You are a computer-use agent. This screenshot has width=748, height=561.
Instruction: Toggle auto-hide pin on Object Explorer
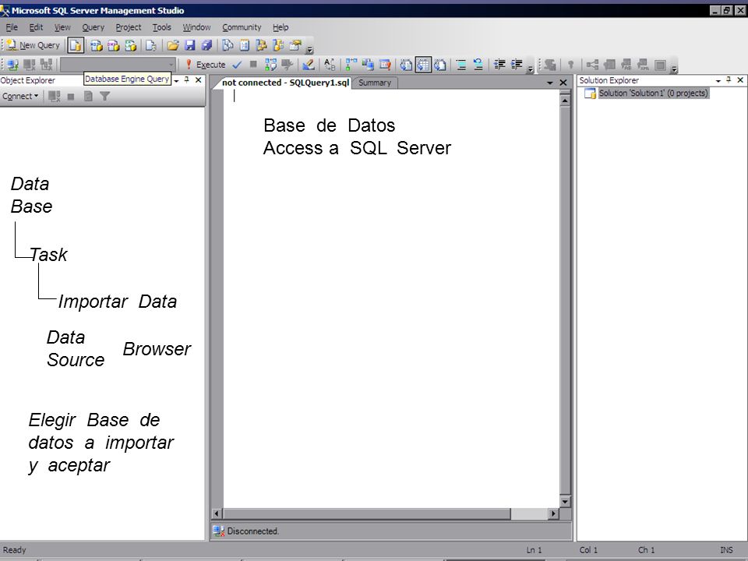tap(187, 80)
